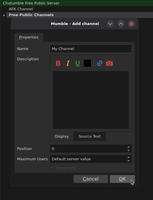Decrease the Position value with down arrow
The image size is (153, 200).
pyautogui.click(x=129, y=151)
